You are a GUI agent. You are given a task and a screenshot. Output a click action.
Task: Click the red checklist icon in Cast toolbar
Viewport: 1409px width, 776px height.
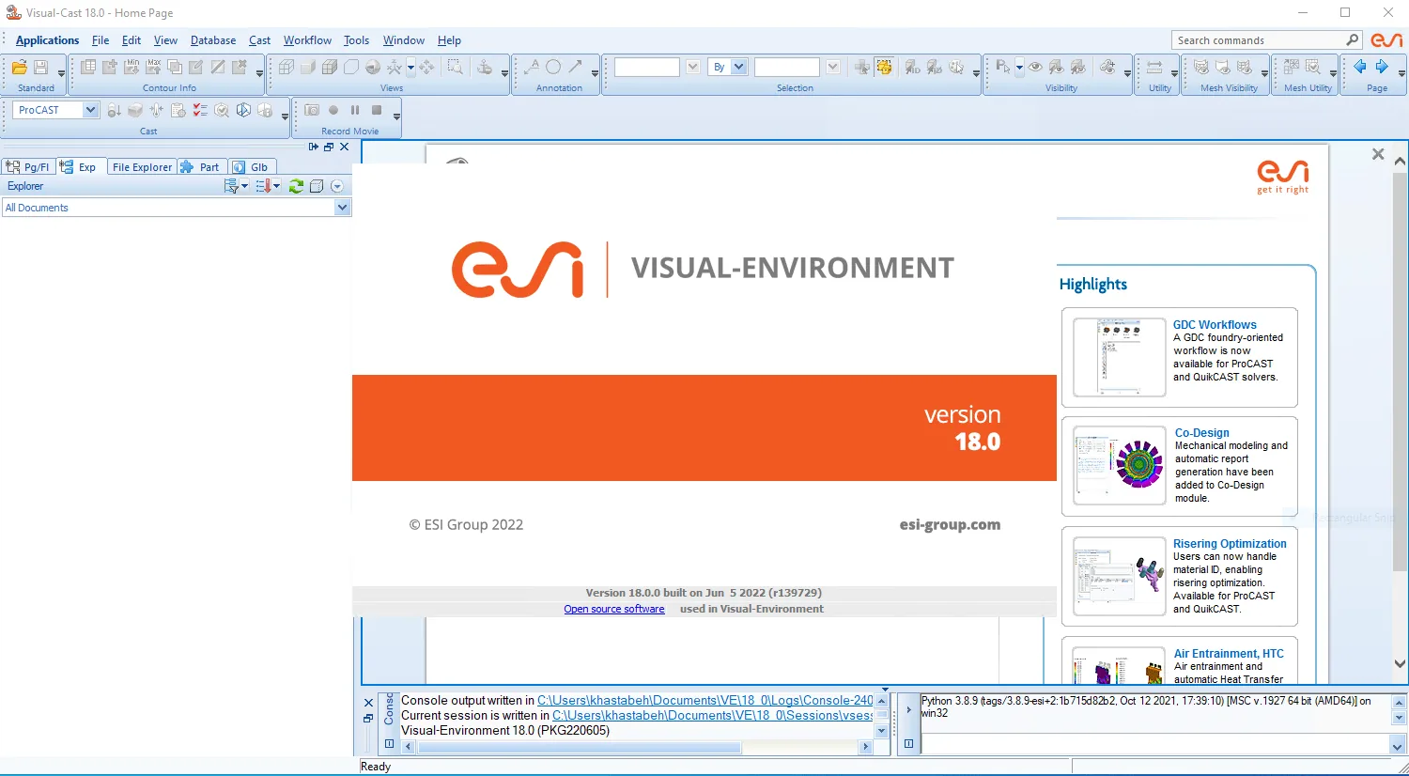[x=200, y=111]
